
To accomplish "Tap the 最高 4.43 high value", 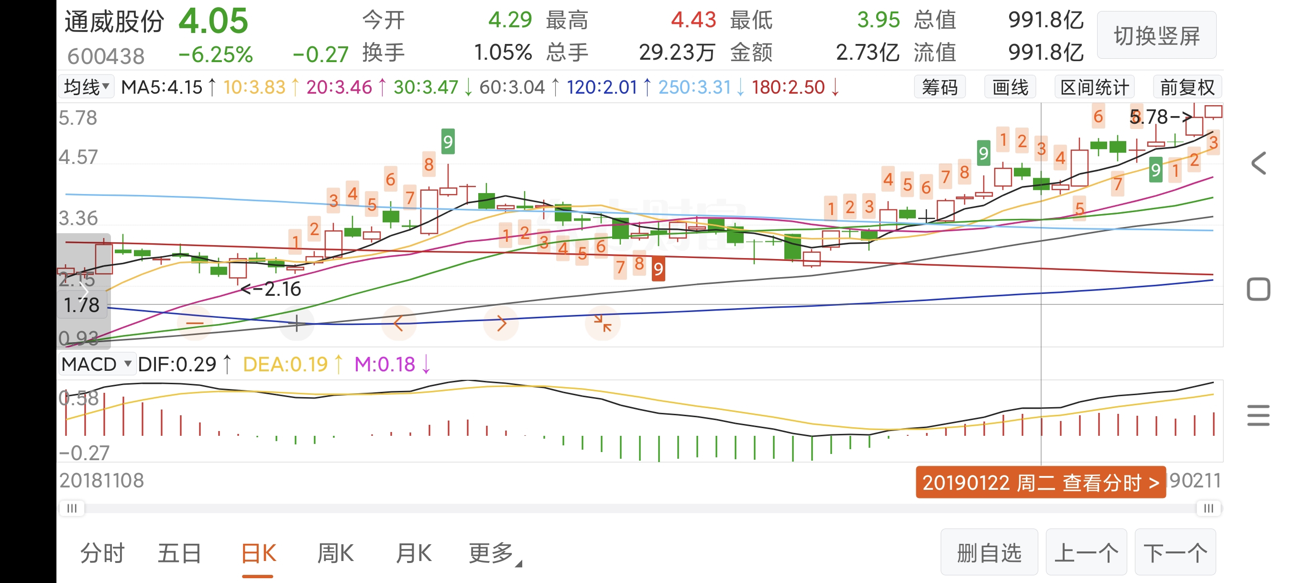I will pyautogui.click(x=631, y=21).
